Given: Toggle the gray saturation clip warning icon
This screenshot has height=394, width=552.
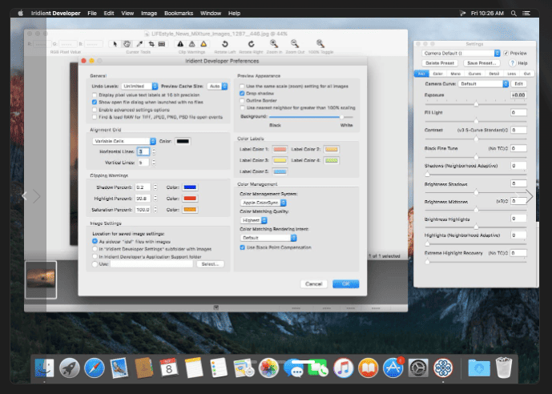Looking at the screenshot, I should coord(191,44).
